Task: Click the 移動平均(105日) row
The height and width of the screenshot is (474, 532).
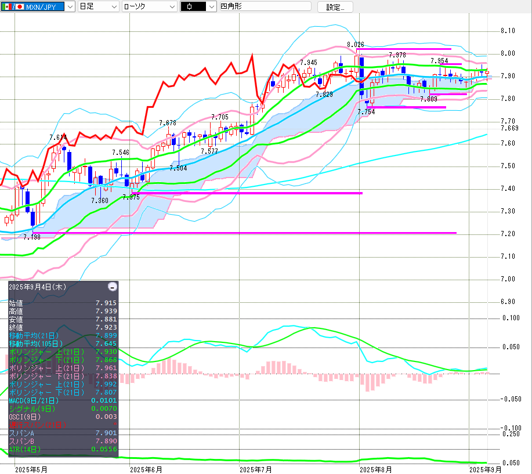Action: [63, 343]
